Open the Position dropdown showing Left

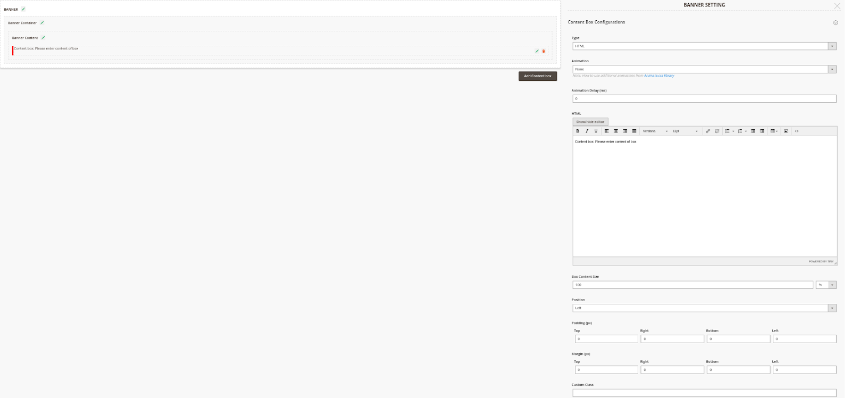(704, 308)
